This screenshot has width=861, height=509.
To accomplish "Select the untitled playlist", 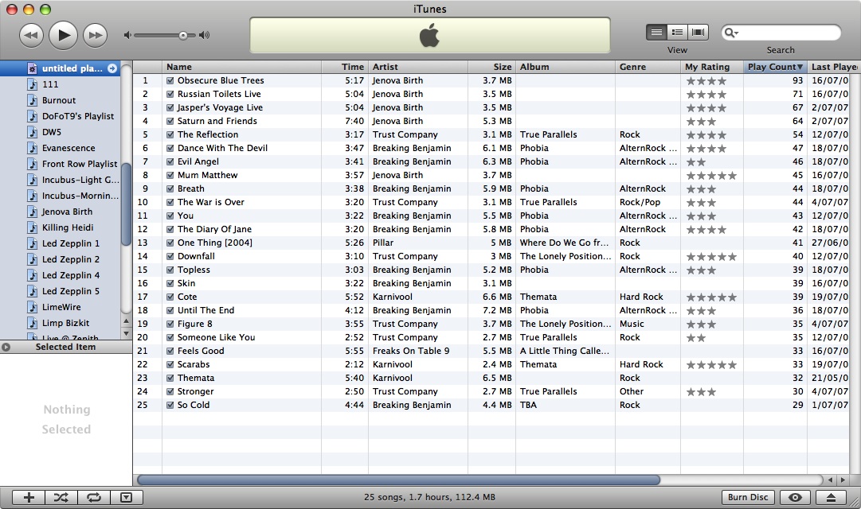I will tap(61, 68).
